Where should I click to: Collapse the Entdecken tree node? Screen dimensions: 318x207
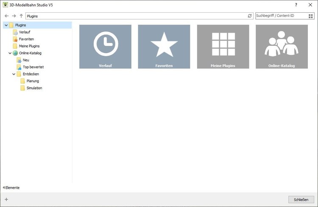tap(14, 74)
